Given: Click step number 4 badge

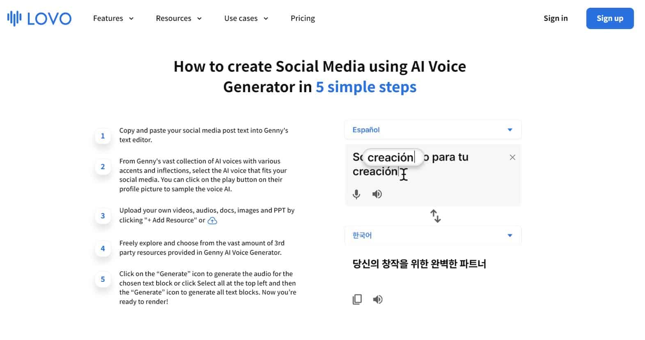Looking at the screenshot, I should click(103, 249).
